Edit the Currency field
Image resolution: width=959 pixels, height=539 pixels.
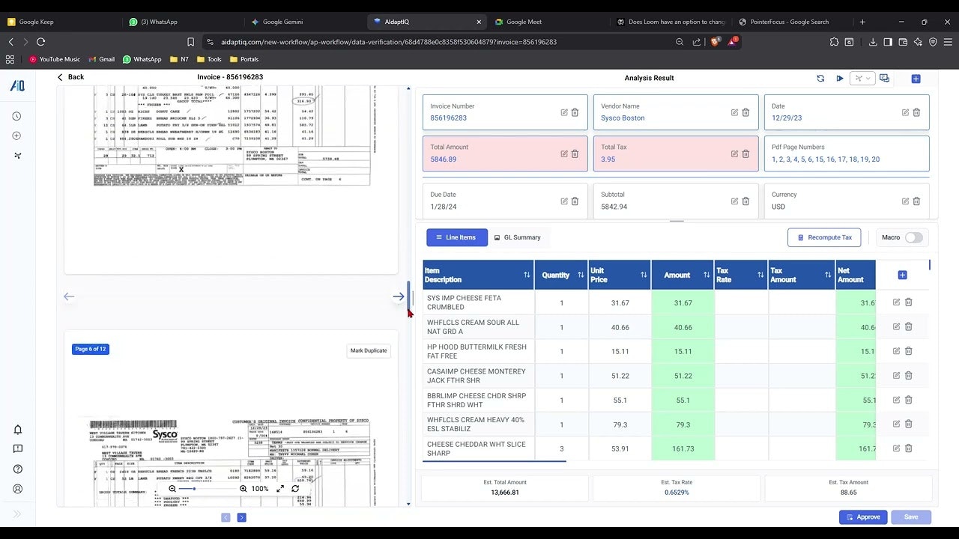coord(905,201)
